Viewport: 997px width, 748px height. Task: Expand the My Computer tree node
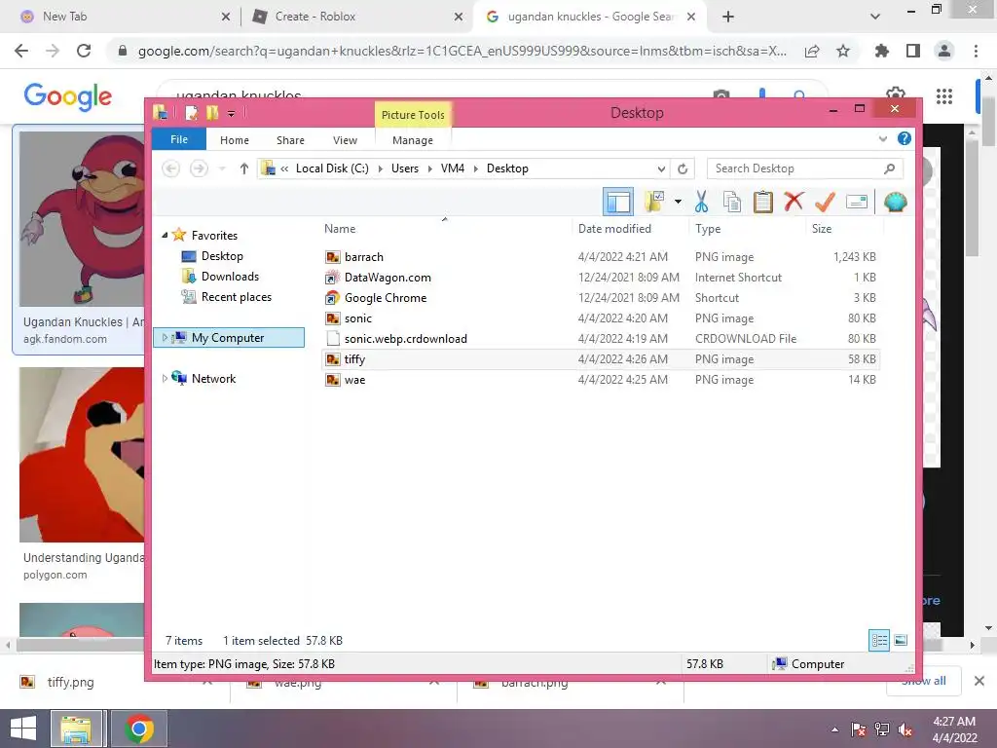coord(165,337)
